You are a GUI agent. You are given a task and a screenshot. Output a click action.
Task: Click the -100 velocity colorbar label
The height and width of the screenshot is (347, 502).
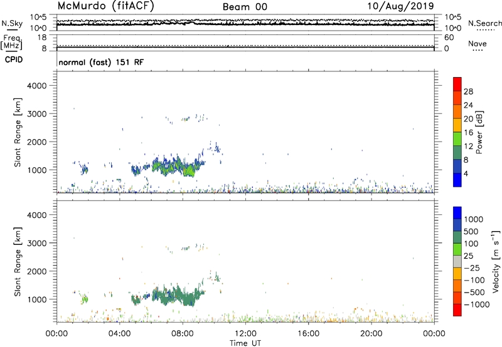[x=474, y=280]
